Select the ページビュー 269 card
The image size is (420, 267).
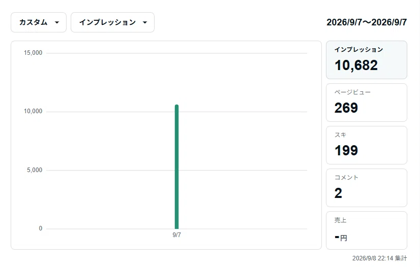[367, 103]
